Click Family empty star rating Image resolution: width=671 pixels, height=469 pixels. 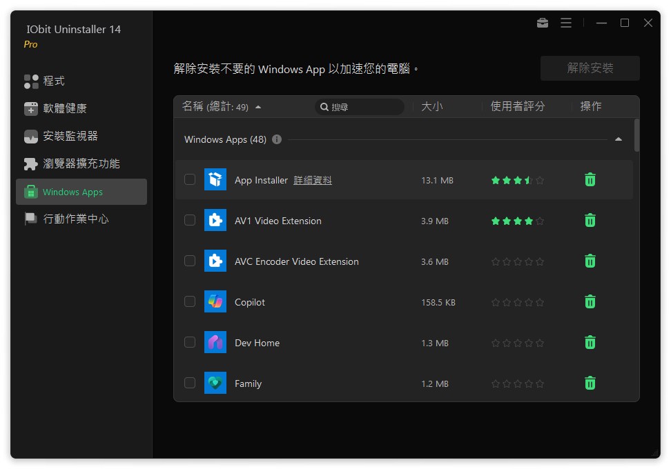tap(517, 383)
